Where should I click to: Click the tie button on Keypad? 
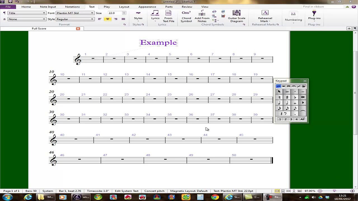click(x=303, y=111)
